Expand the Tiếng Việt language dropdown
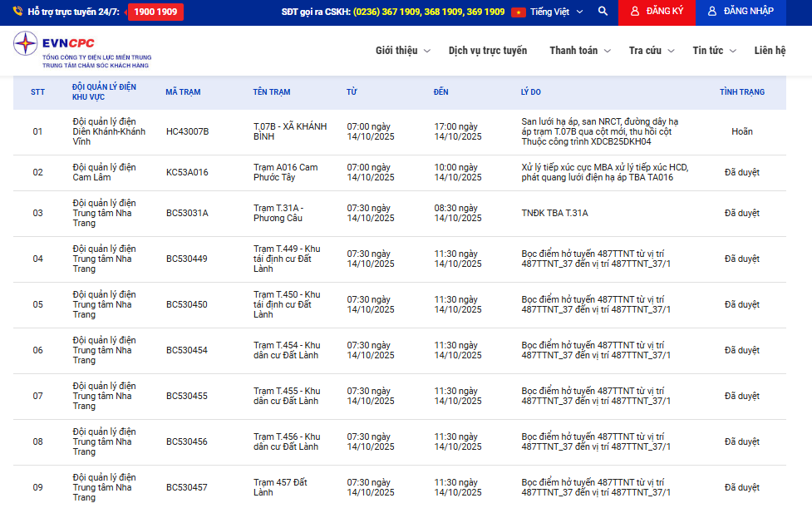The width and height of the screenshot is (812, 508). (556, 12)
